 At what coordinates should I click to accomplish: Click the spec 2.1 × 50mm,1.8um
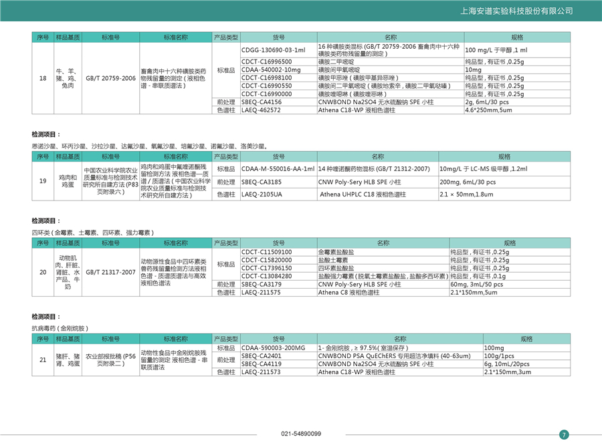click(x=466, y=194)
